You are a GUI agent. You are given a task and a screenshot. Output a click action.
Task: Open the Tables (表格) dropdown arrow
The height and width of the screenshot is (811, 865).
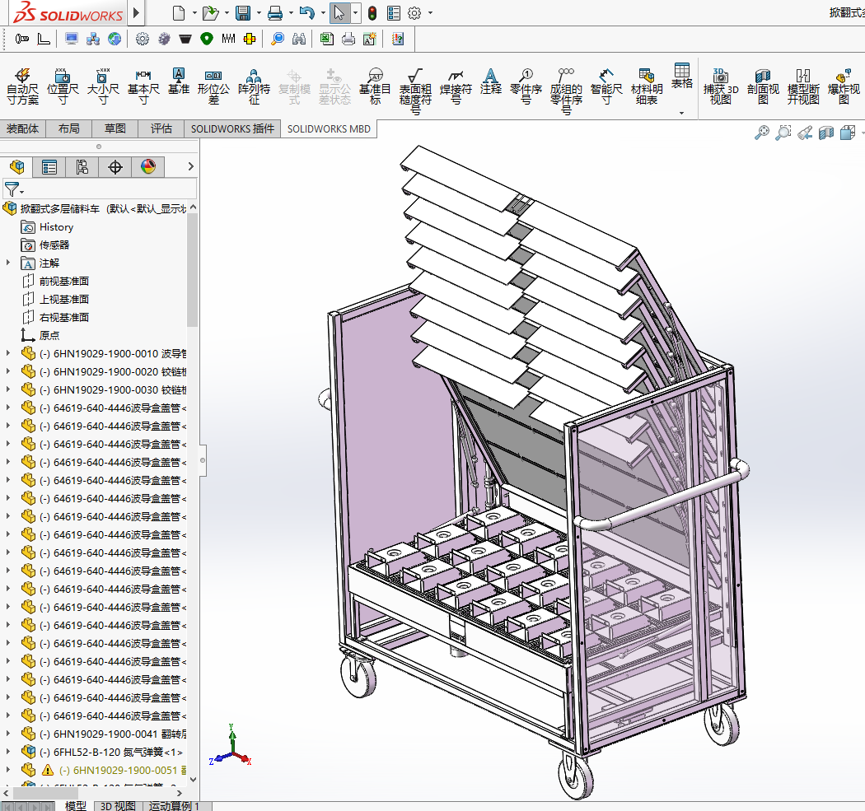click(x=682, y=113)
